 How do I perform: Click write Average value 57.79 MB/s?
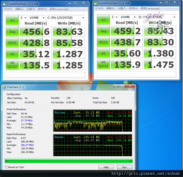click(x=27, y=120)
